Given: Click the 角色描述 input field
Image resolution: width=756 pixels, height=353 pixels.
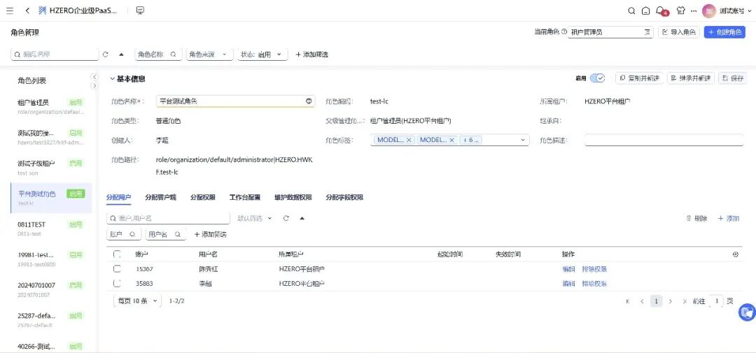Looking at the screenshot, I should [x=663, y=140].
